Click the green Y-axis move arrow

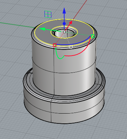pyautogui.click(x=42, y=29)
